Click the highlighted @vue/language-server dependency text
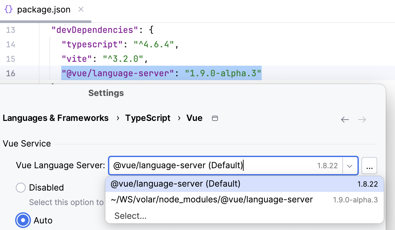The height and width of the screenshot is (230, 395). click(x=161, y=73)
